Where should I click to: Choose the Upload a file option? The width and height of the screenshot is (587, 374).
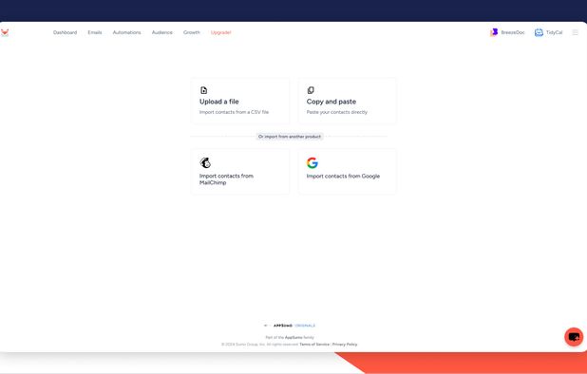[240, 101]
